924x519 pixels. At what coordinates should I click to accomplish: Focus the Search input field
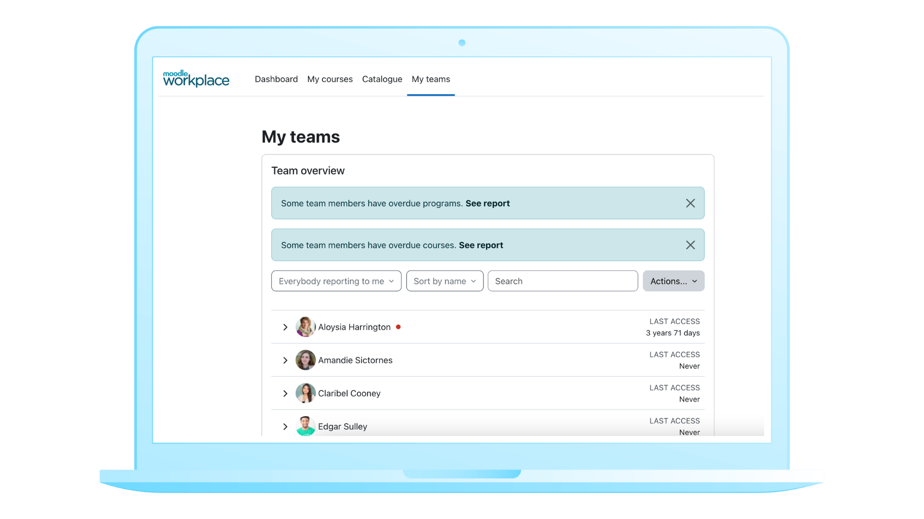click(562, 281)
